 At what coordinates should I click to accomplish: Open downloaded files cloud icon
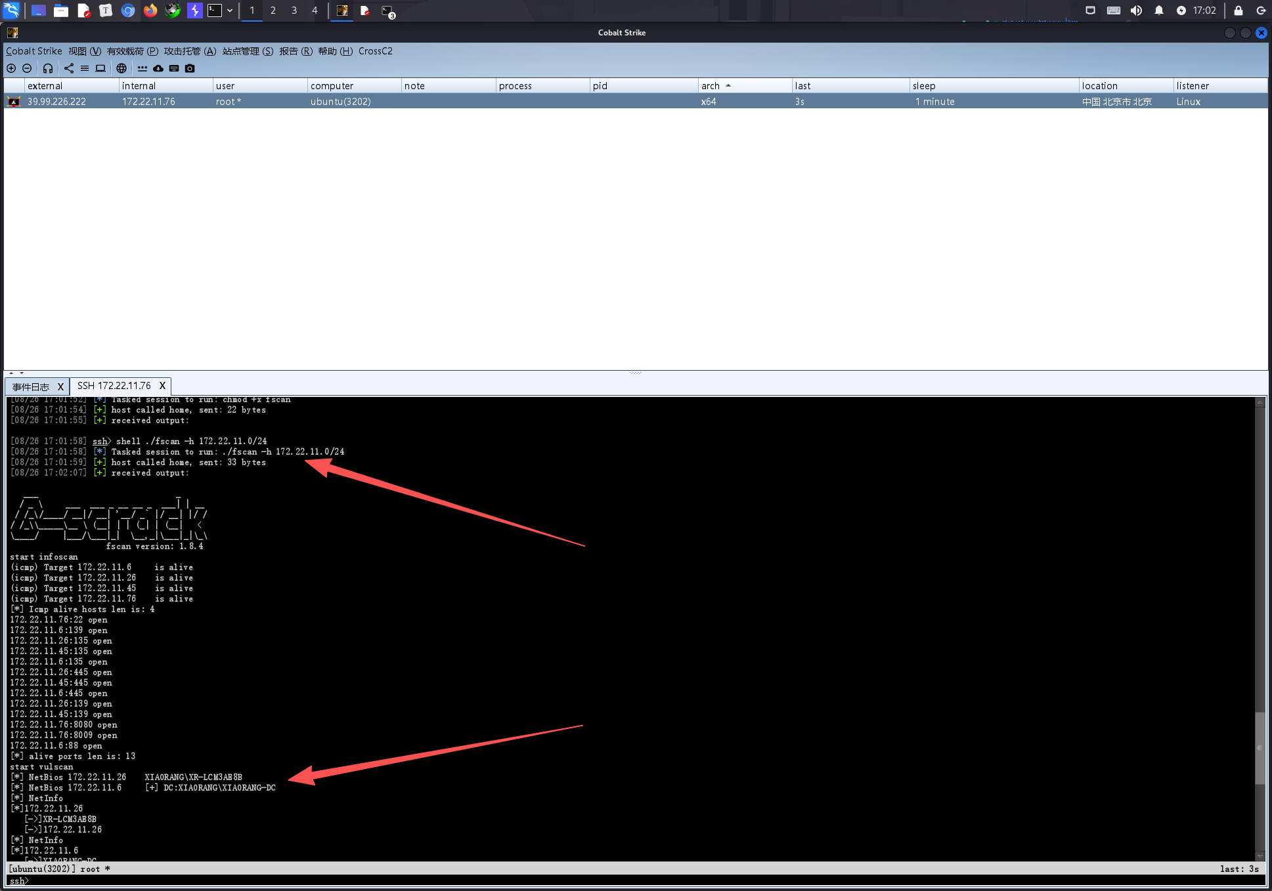158,68
